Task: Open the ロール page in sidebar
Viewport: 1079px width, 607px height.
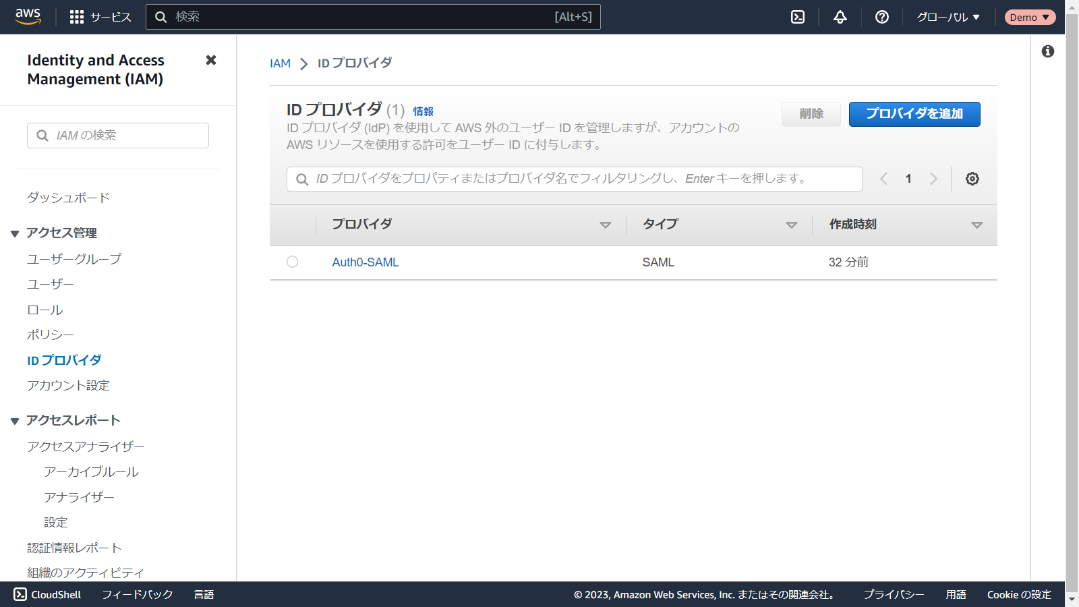Action: click(x=45, y=310)
